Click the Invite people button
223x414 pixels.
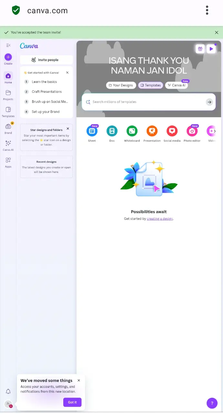[46, 60]
